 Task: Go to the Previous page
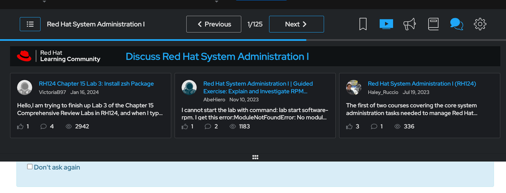[x=214, y=24]
